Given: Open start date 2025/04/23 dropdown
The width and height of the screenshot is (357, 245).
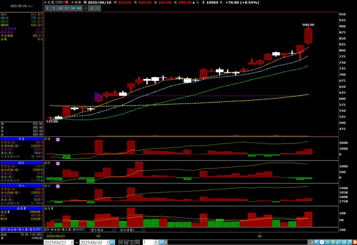Looking at the screenshot, I should click(x=72, y=243).
